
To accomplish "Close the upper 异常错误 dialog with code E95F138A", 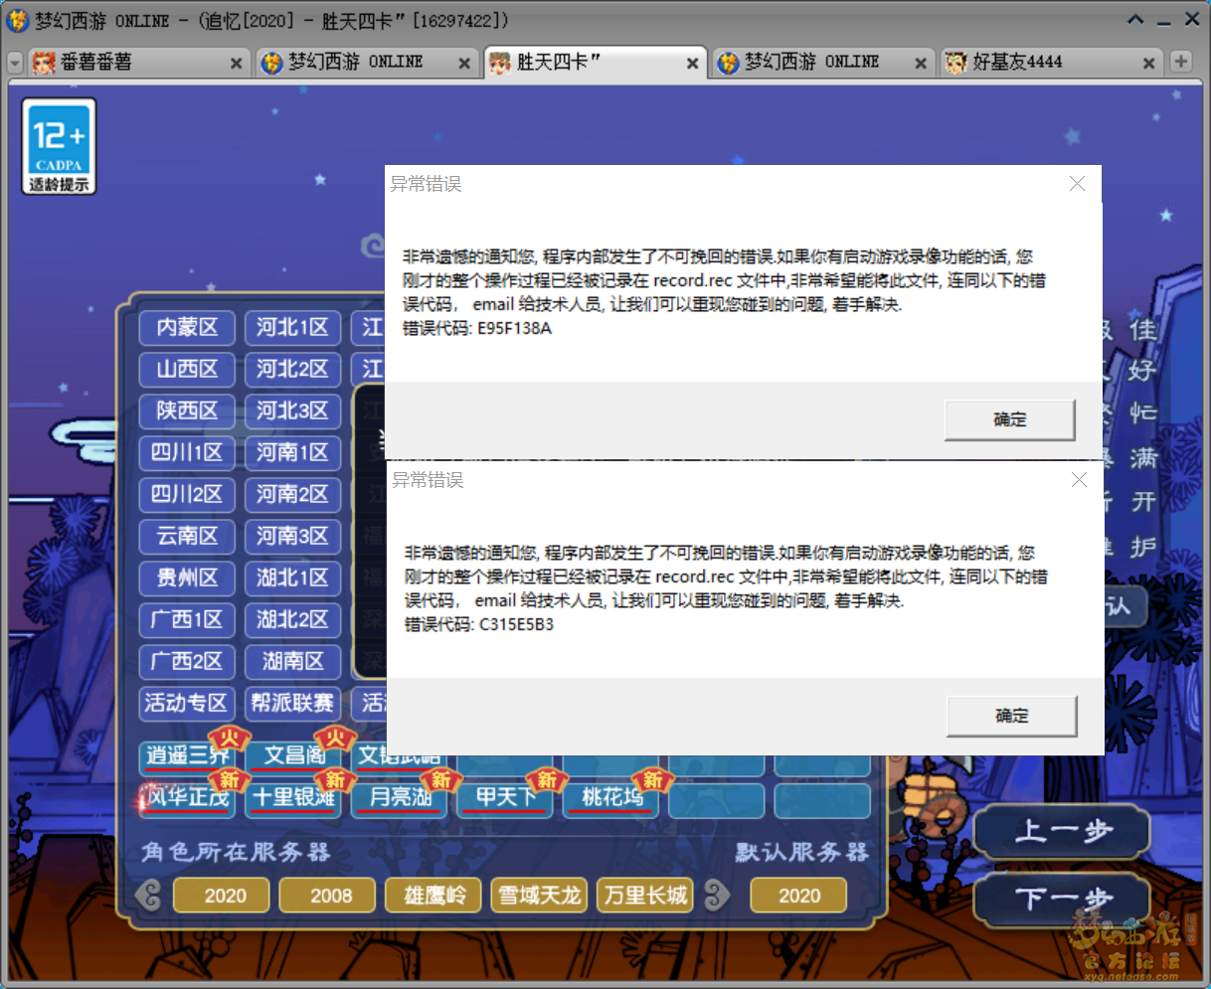I will 1077,184.
